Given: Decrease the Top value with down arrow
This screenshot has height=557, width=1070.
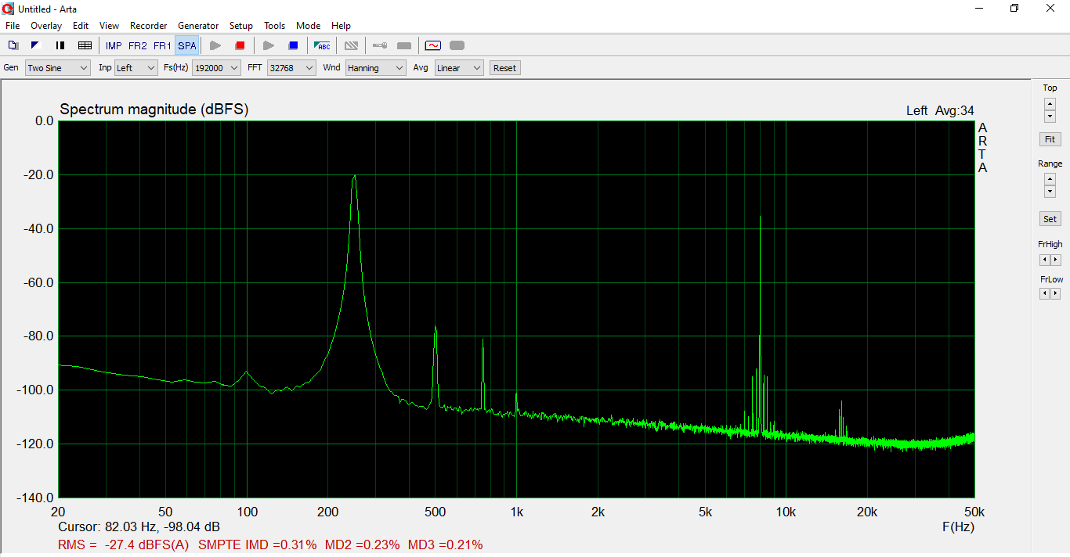Looking at the screenshot, I should click(x=1050, y=116).
